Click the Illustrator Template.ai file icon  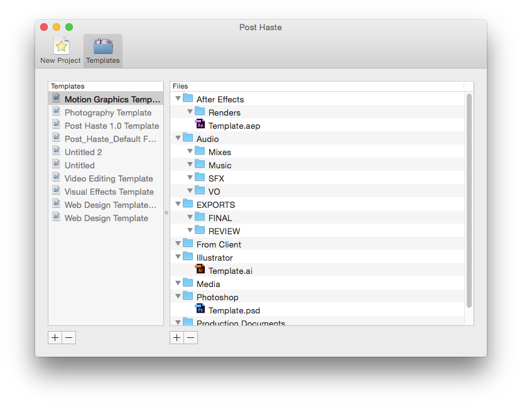pos(200,269)
